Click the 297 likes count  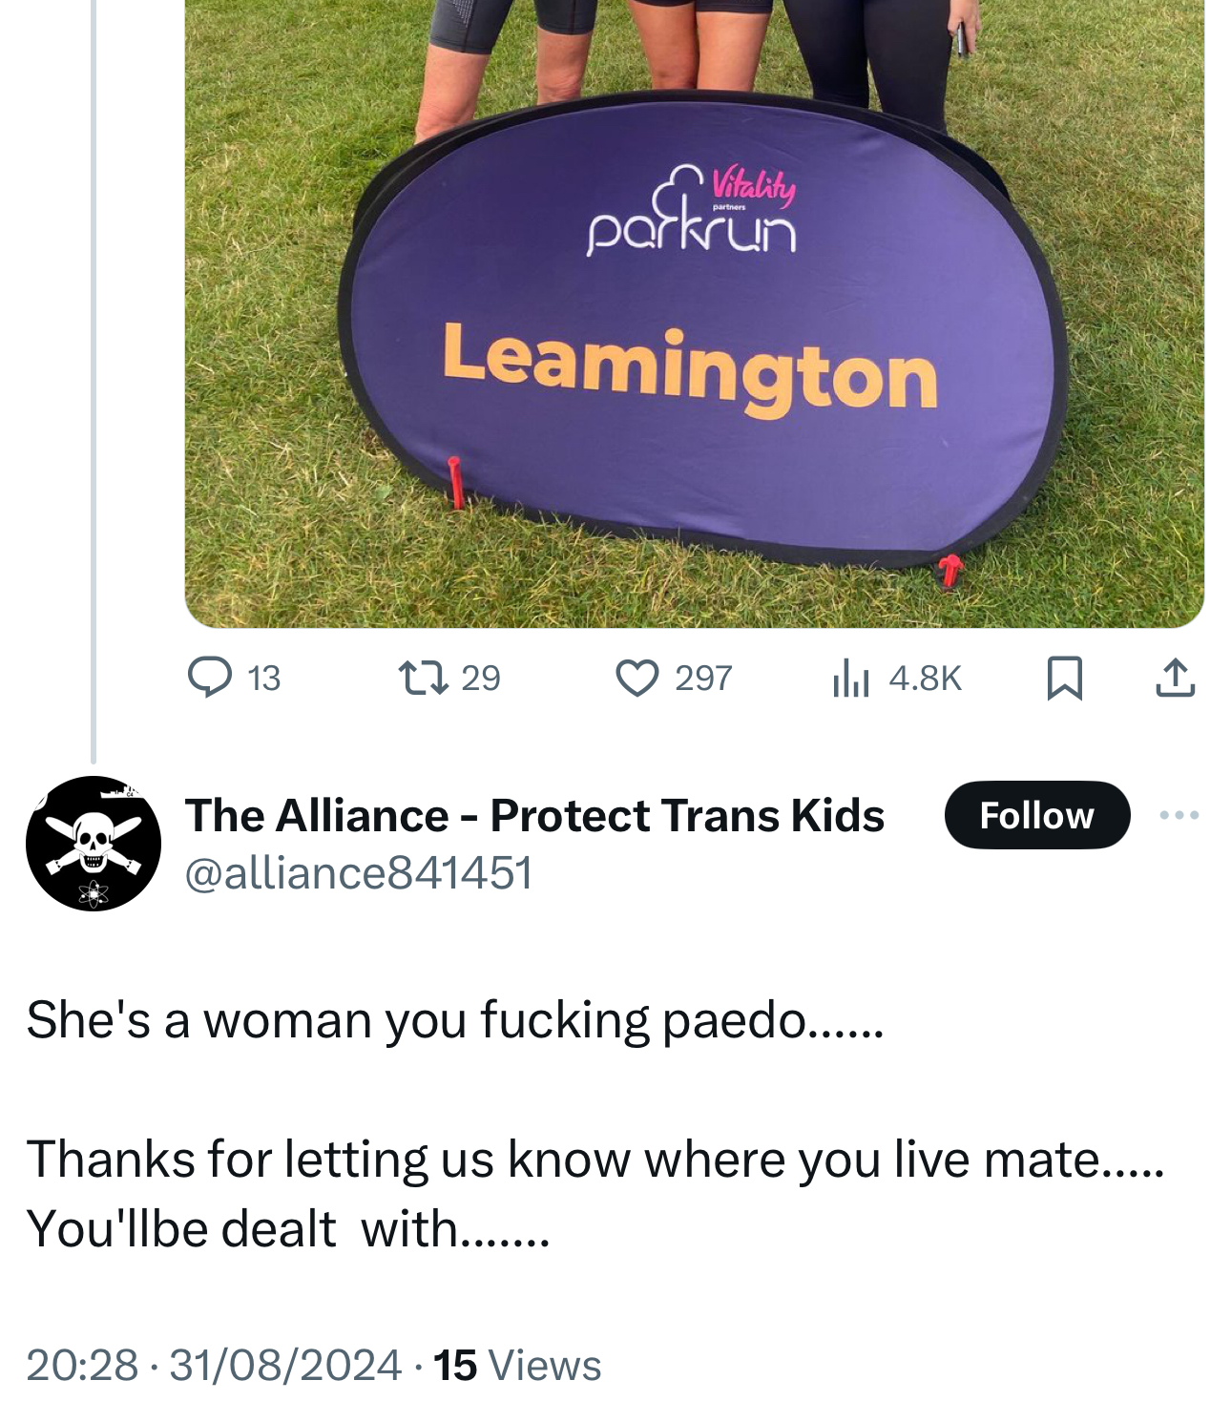click(702, 678)
